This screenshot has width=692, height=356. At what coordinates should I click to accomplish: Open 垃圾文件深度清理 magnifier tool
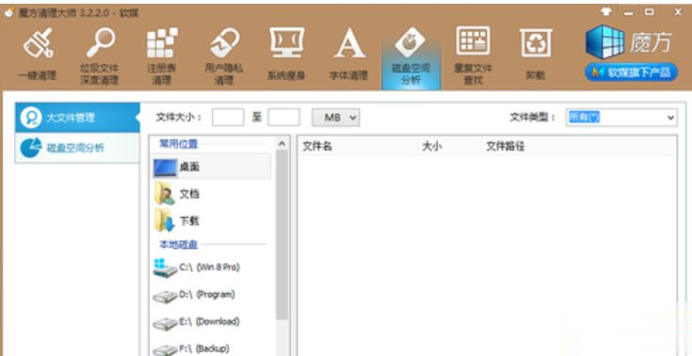100,55
